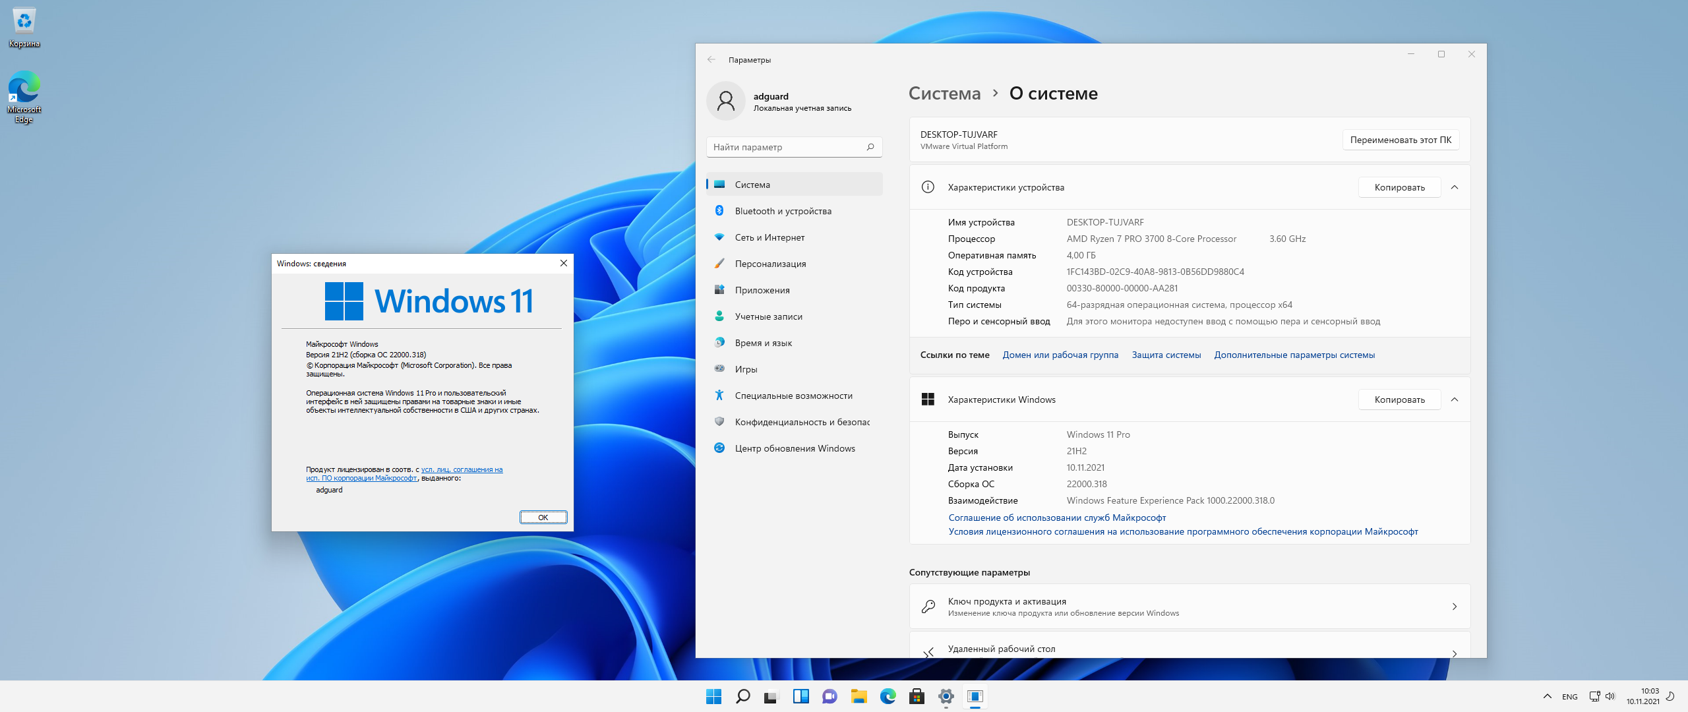1688x712 pixels.
Task: Select Bluetooth и устройства
Action: [x=795, y=211]
